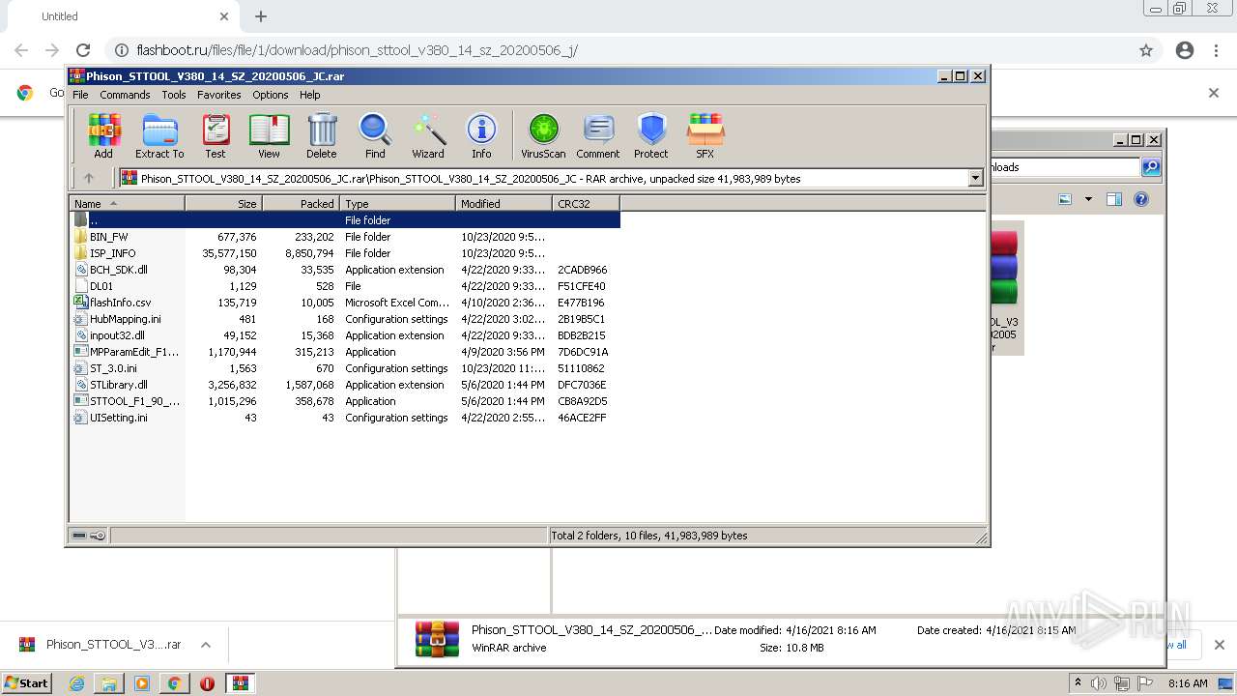Image resolution: width=1237 pixels, height=696 pixels.
Task: Open Chrome's three-dot menu
Action: coord(1218,50)
